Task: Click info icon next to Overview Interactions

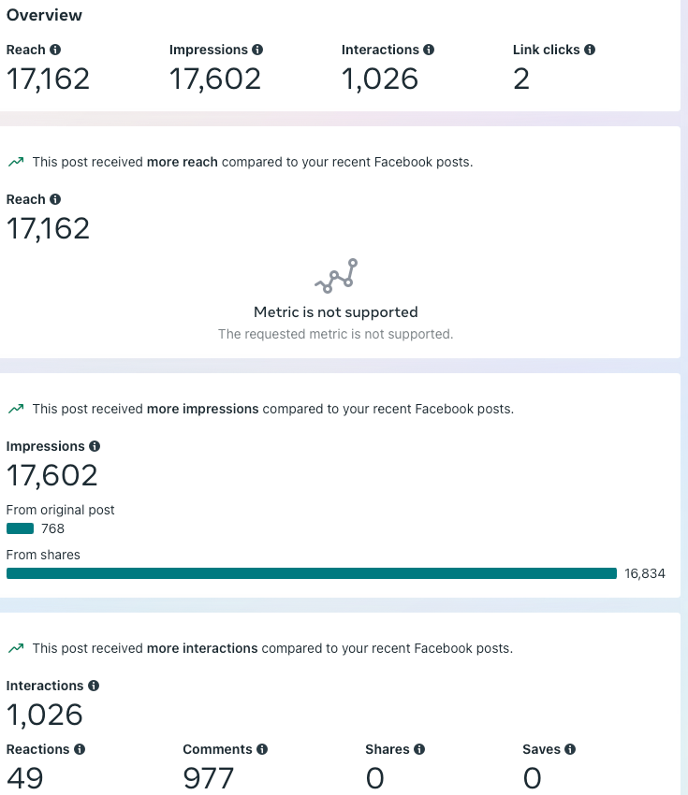Action: (429, 50)
